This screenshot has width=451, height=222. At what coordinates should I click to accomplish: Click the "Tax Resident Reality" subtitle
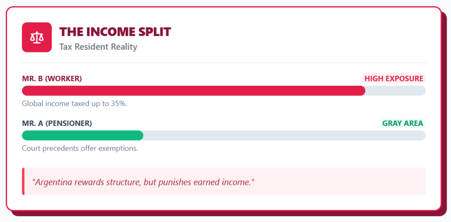(x=98, y=47)
